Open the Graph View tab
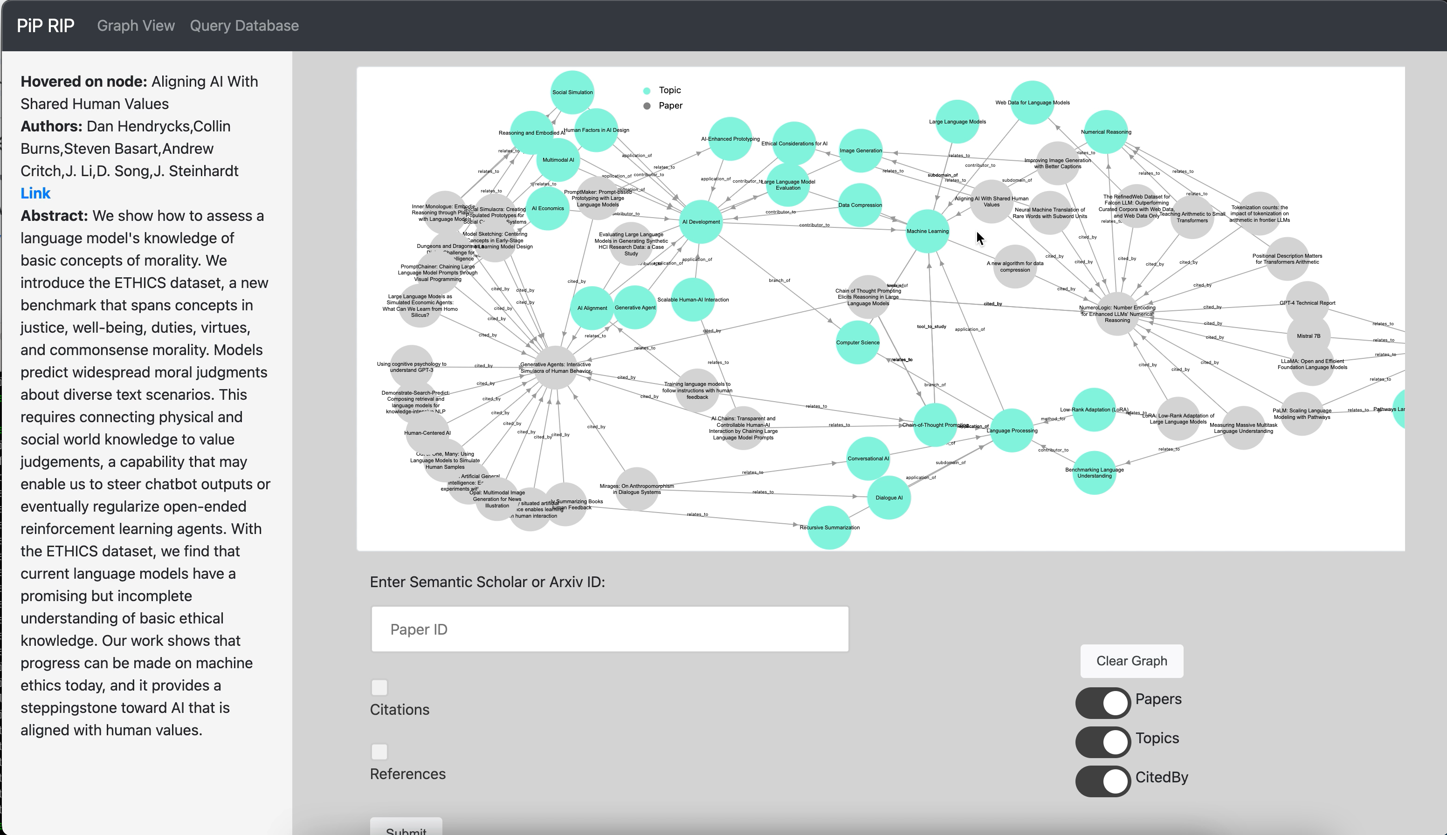The height and width of the screenshot is (835, 1447). (135, 26)
